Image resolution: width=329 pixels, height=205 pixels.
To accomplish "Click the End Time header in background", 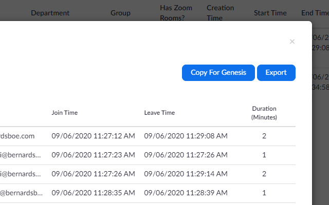I will click(x=315, y=13).
